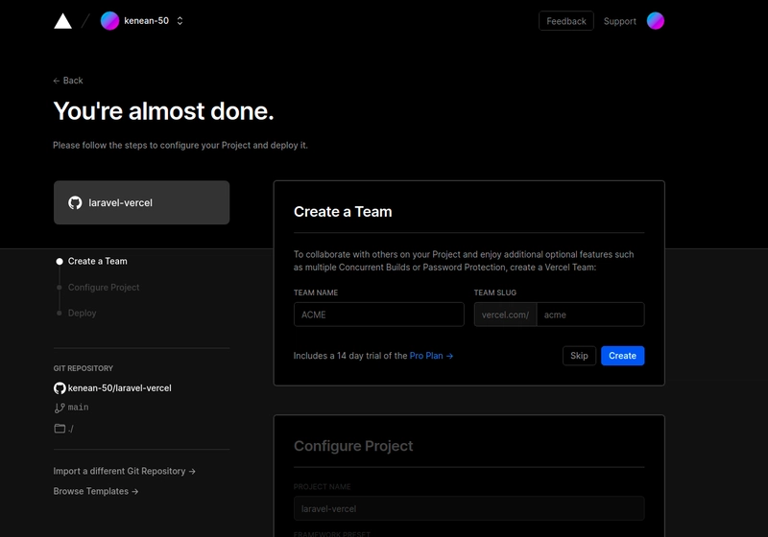This screenshot has width=768, height=537.
Task: Click the git branch icon beside main
Action: (x=60, y=408)
